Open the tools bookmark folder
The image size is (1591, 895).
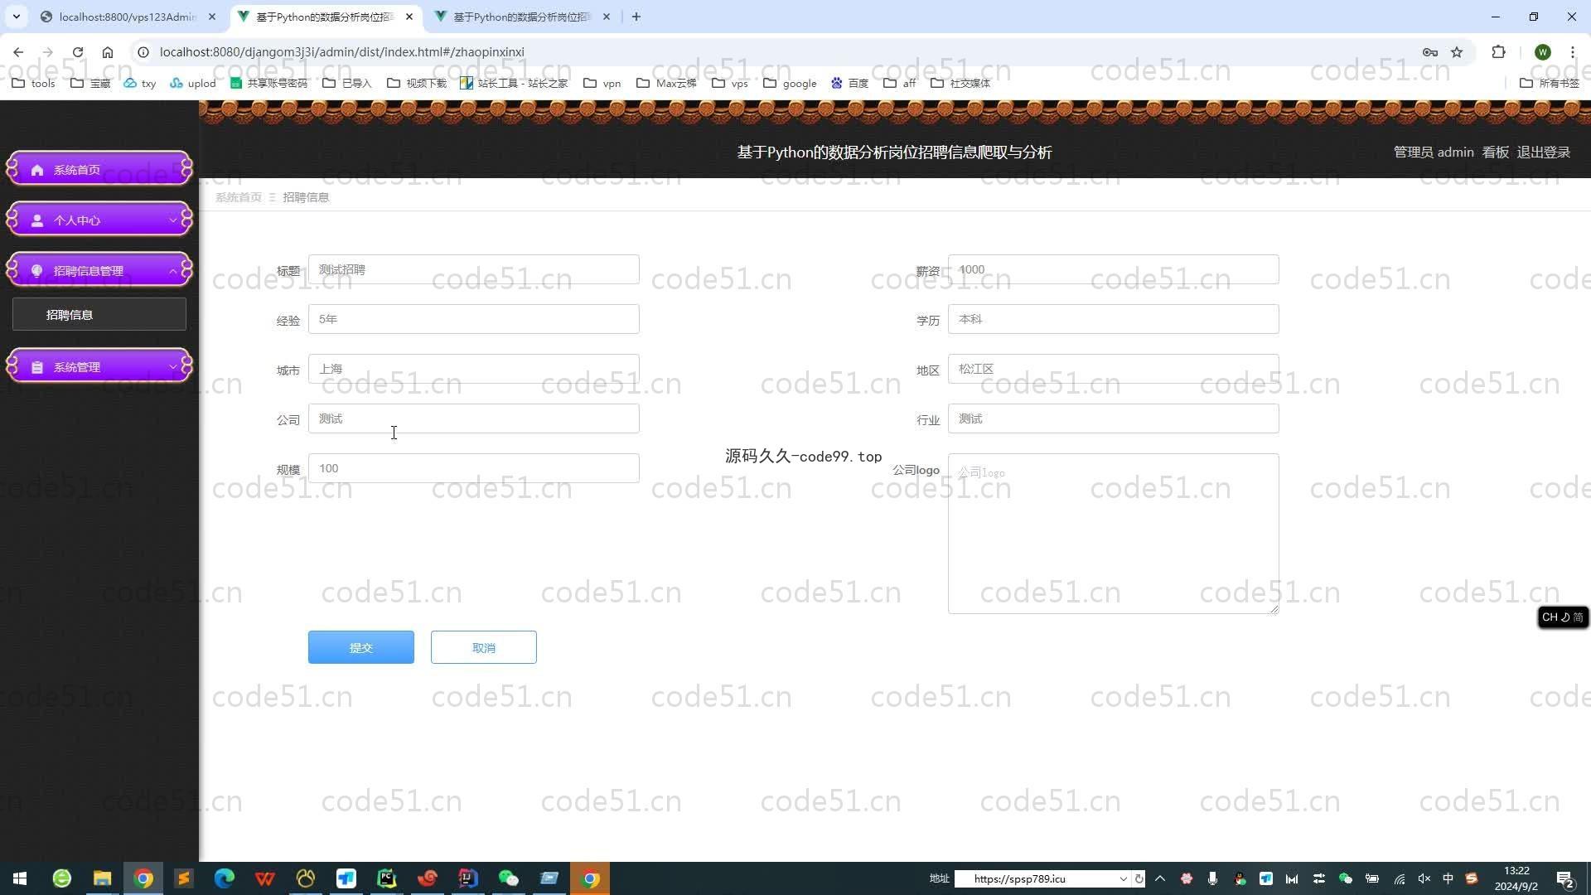pyautogui.click(x=34, y=83)
